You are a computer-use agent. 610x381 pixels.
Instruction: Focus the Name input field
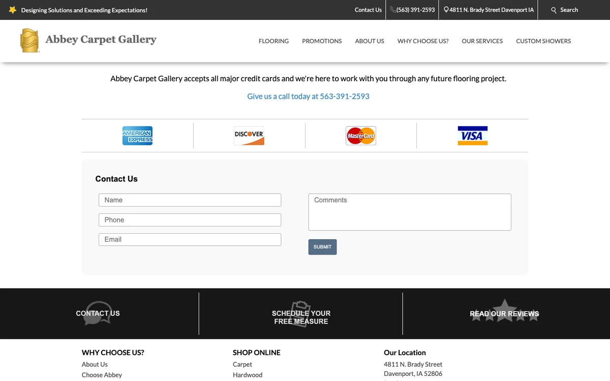point(190,200)
